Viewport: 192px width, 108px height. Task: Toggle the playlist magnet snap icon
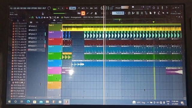tap(32, 17)
